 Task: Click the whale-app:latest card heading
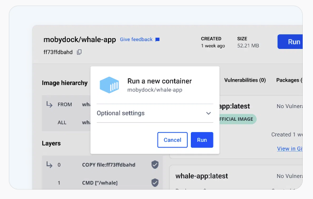tap(202, 176)
